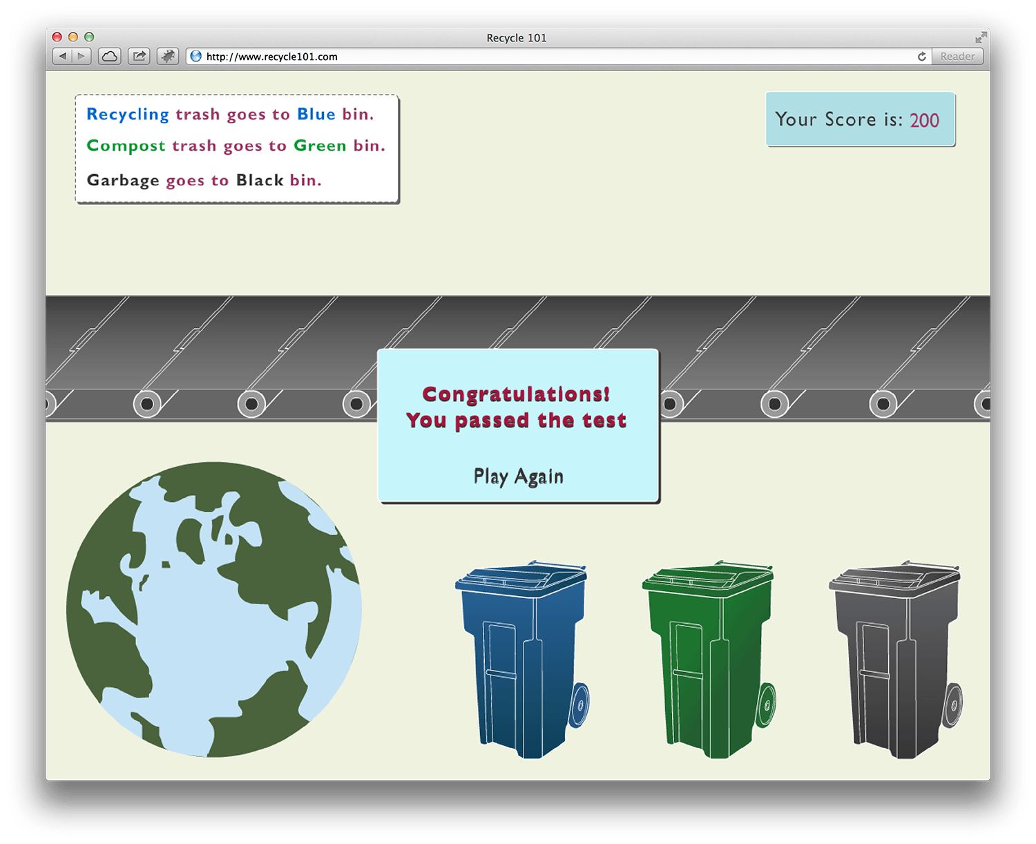
Task: Reload the page with the refresh icon
Action: tap(921, 57)
